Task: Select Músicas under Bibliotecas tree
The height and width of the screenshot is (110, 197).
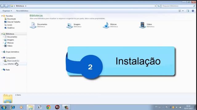Action: 10,43
